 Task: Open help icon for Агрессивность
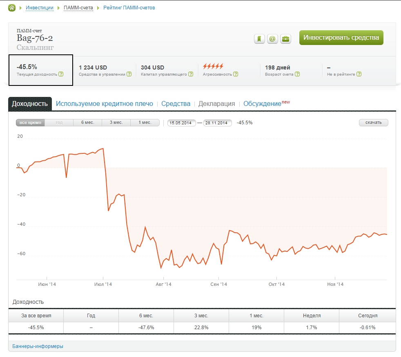[x=236, y=74]
